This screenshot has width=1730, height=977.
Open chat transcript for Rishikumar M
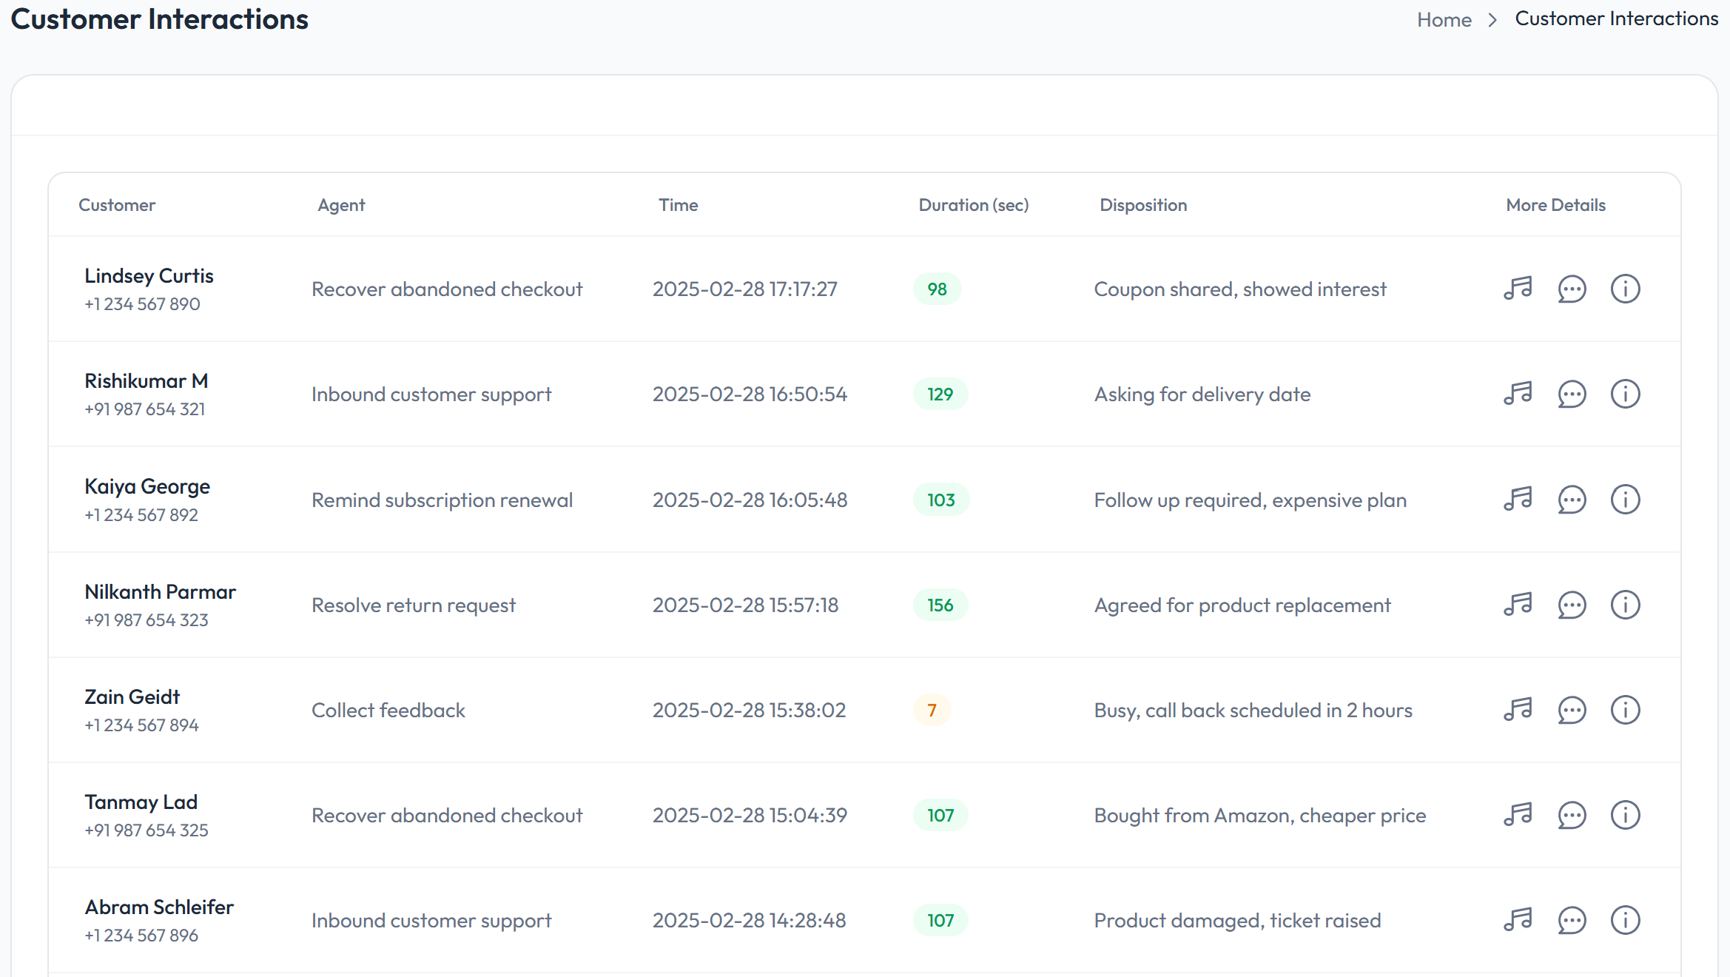pyautogui.click(x=1572, y=395)
